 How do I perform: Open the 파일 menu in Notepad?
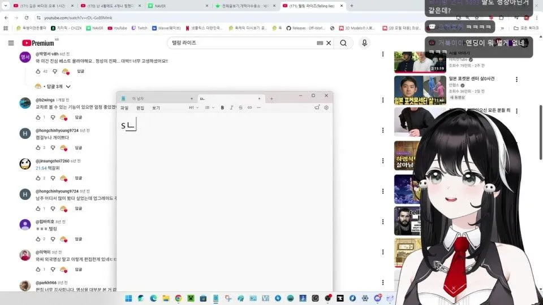click(x=124, y=108)
